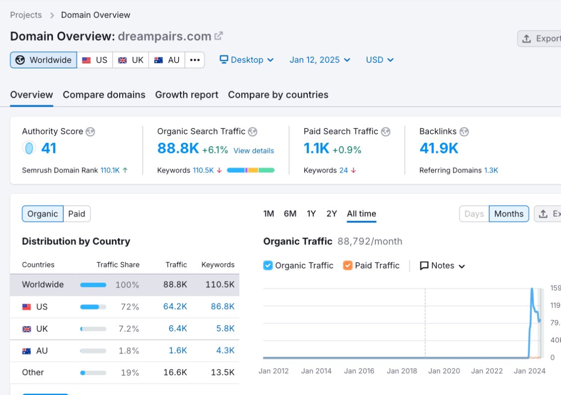Click paid search traffic value 1.1K
This screenshot has width=561, height=395.
[x=316, y=148]
